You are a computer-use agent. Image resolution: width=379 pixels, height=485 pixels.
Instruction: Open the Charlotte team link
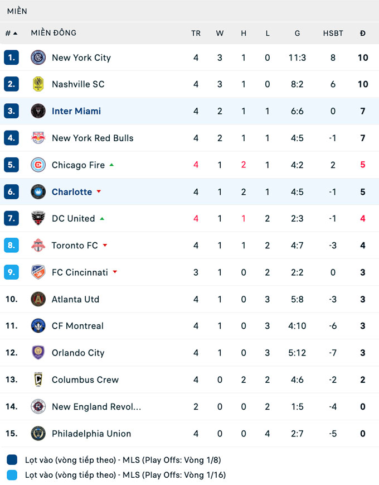click(72, 191)
